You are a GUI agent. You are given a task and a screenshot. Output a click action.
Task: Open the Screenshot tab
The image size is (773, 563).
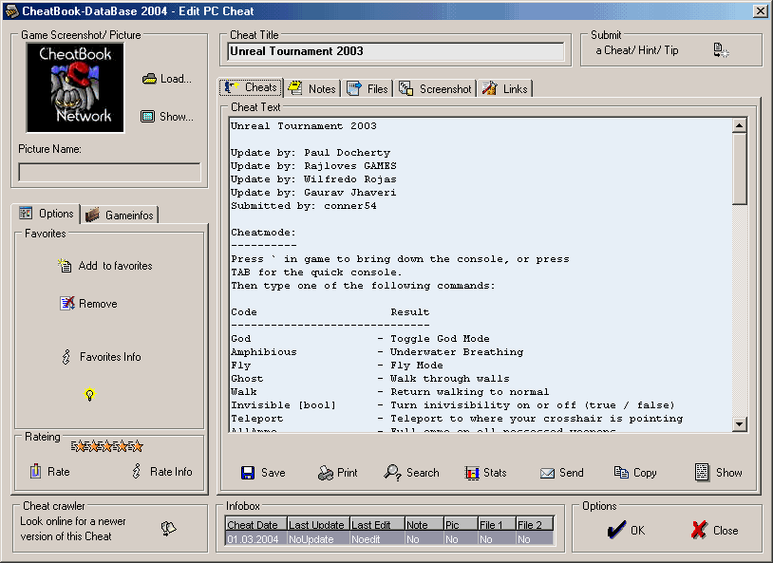click(x=435, y=88)
